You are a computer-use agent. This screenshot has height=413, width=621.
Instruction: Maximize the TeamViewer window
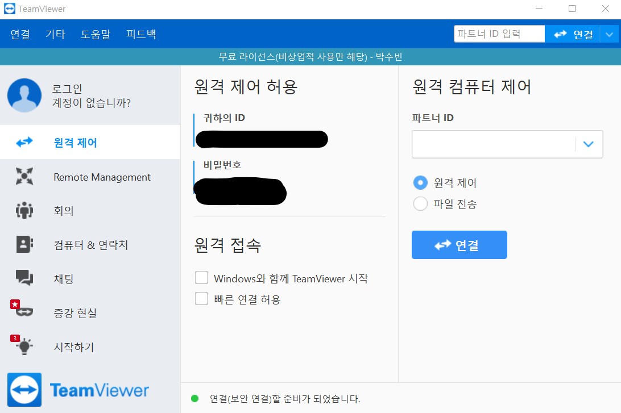pyautogui.click(x=572, y=9)
